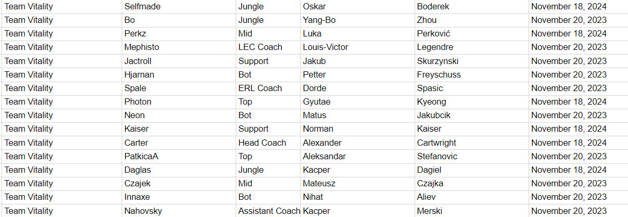The image size is (628, 217).
Task: Select the Head Coach cell
Action: 268,143
